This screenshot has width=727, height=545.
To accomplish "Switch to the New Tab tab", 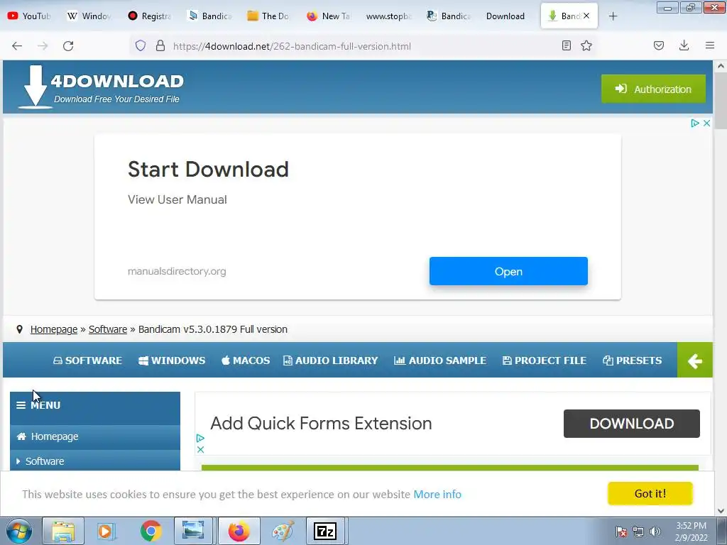I will click(x=328, y=16).
